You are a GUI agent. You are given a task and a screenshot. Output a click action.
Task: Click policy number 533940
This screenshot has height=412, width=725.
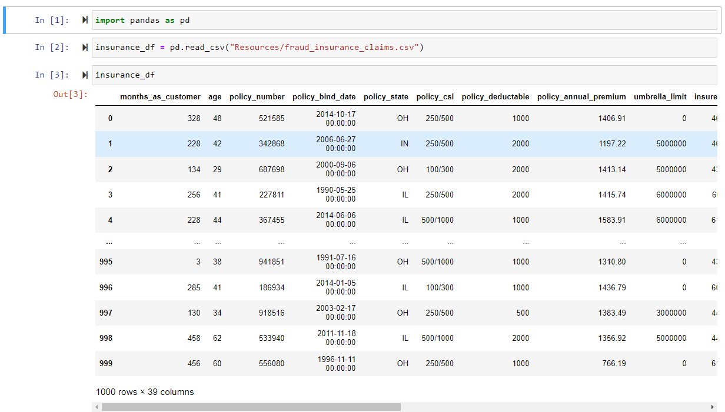272,338
